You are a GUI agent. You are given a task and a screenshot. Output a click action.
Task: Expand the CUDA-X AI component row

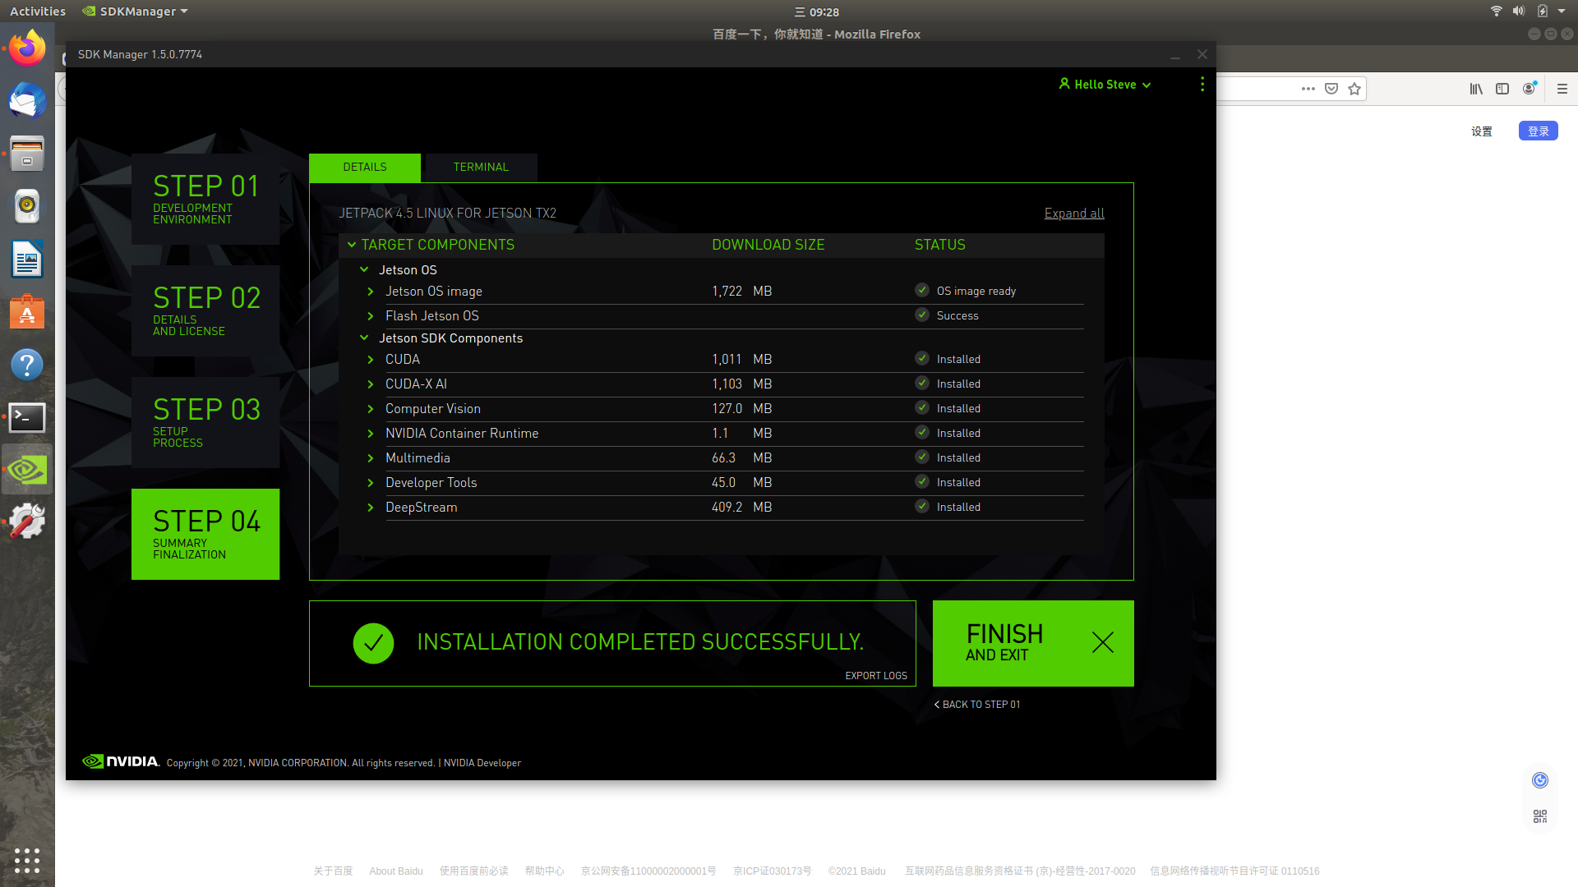[371, 384]
